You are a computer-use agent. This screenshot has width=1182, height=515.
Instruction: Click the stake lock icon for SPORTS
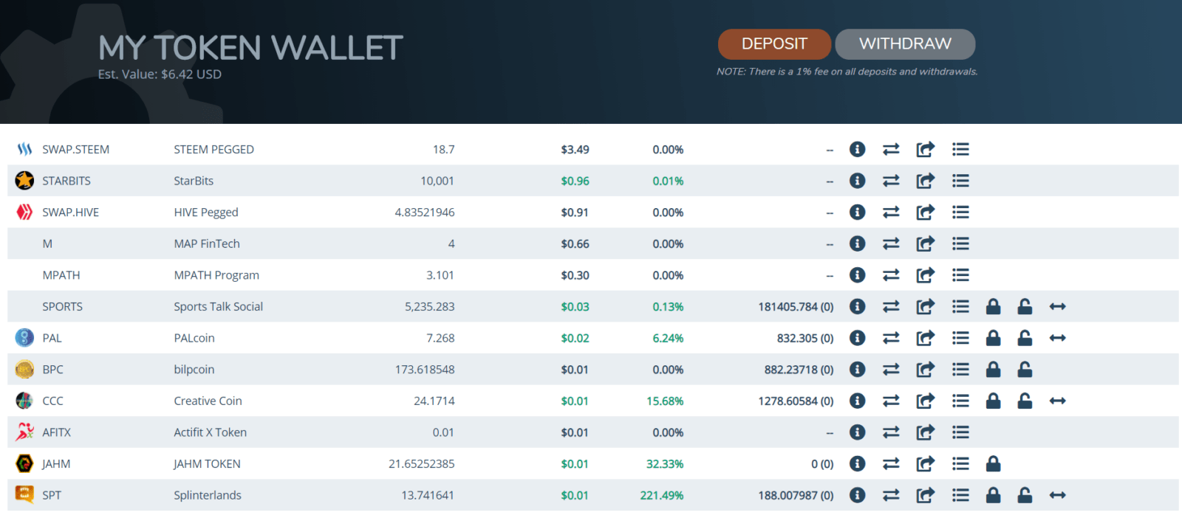[x=993, y=307]
